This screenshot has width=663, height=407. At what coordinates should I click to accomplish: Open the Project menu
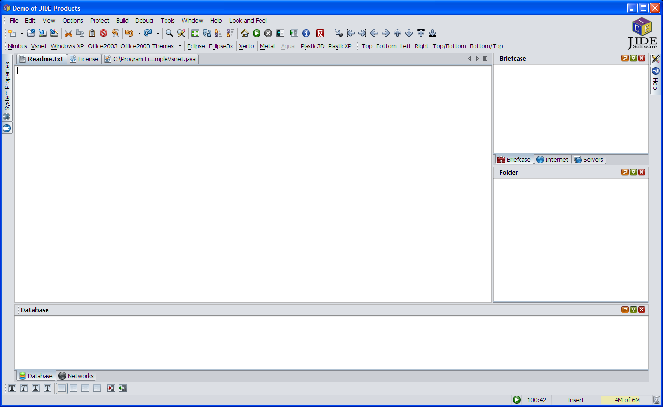click(x=100, y=21)
